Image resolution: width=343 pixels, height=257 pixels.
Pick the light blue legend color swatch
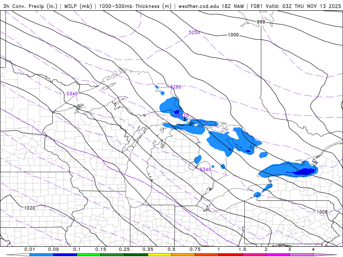[42, 255]
